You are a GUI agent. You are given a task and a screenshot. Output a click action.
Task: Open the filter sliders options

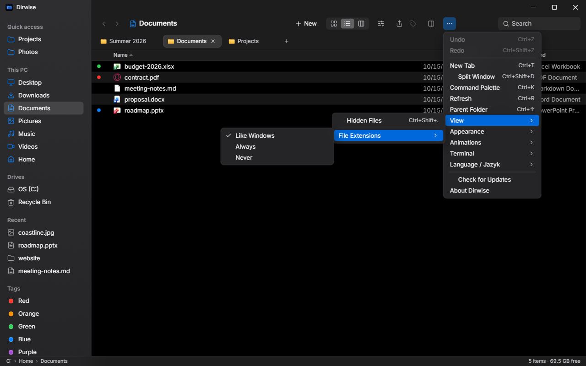(381, 24)
